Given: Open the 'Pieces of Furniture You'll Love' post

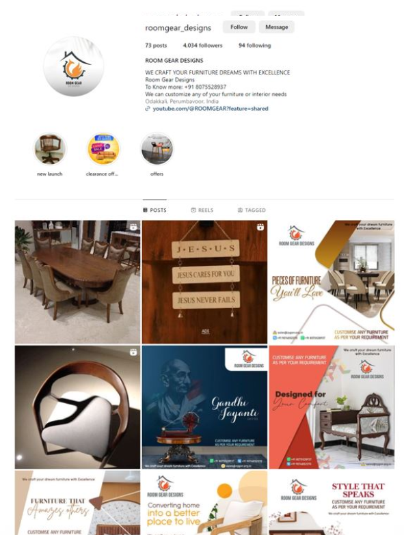Looking at the screenshot, I should pos(332,282).
